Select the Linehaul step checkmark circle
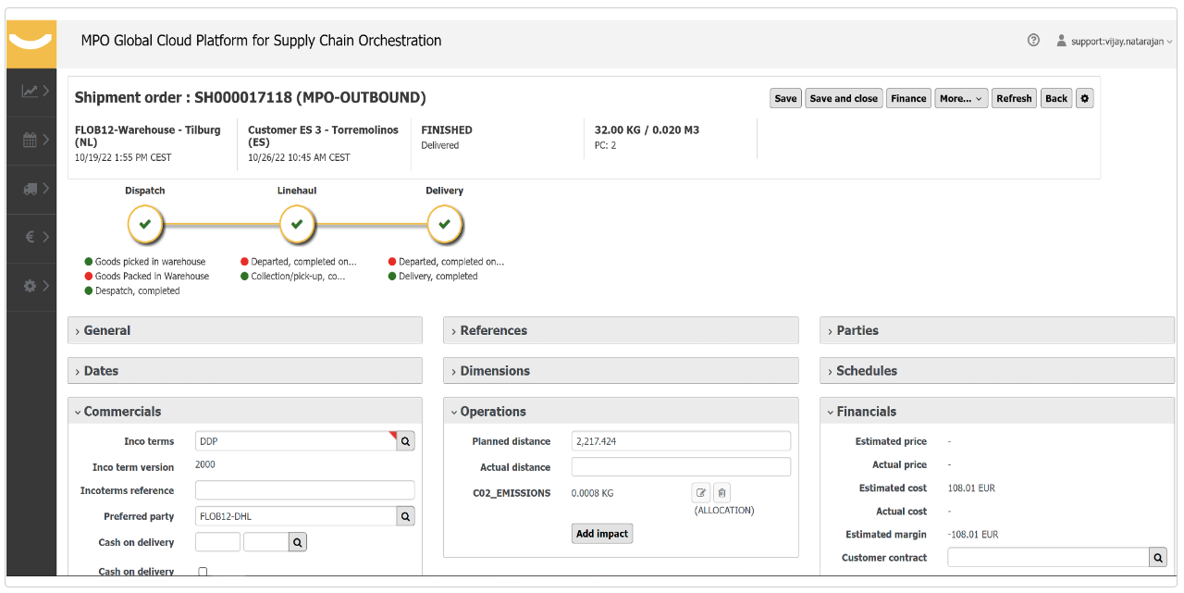1184x593 pixels. [x=297, y=224]
